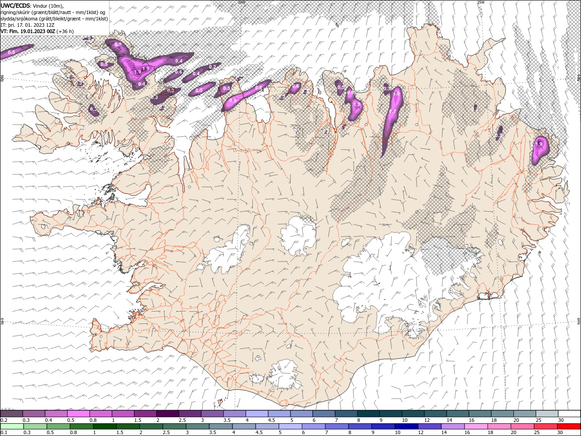Select the deep blue 10 swatch in rain legend
This screenshot has height=436, width=581.
tap(406, 426)
